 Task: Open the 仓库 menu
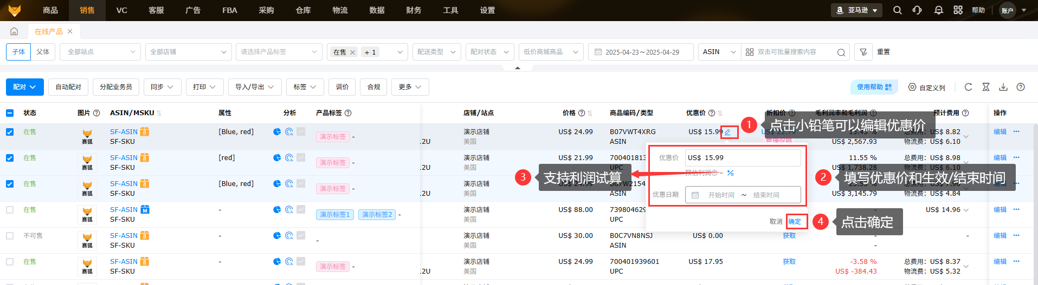tap(303, 10)
